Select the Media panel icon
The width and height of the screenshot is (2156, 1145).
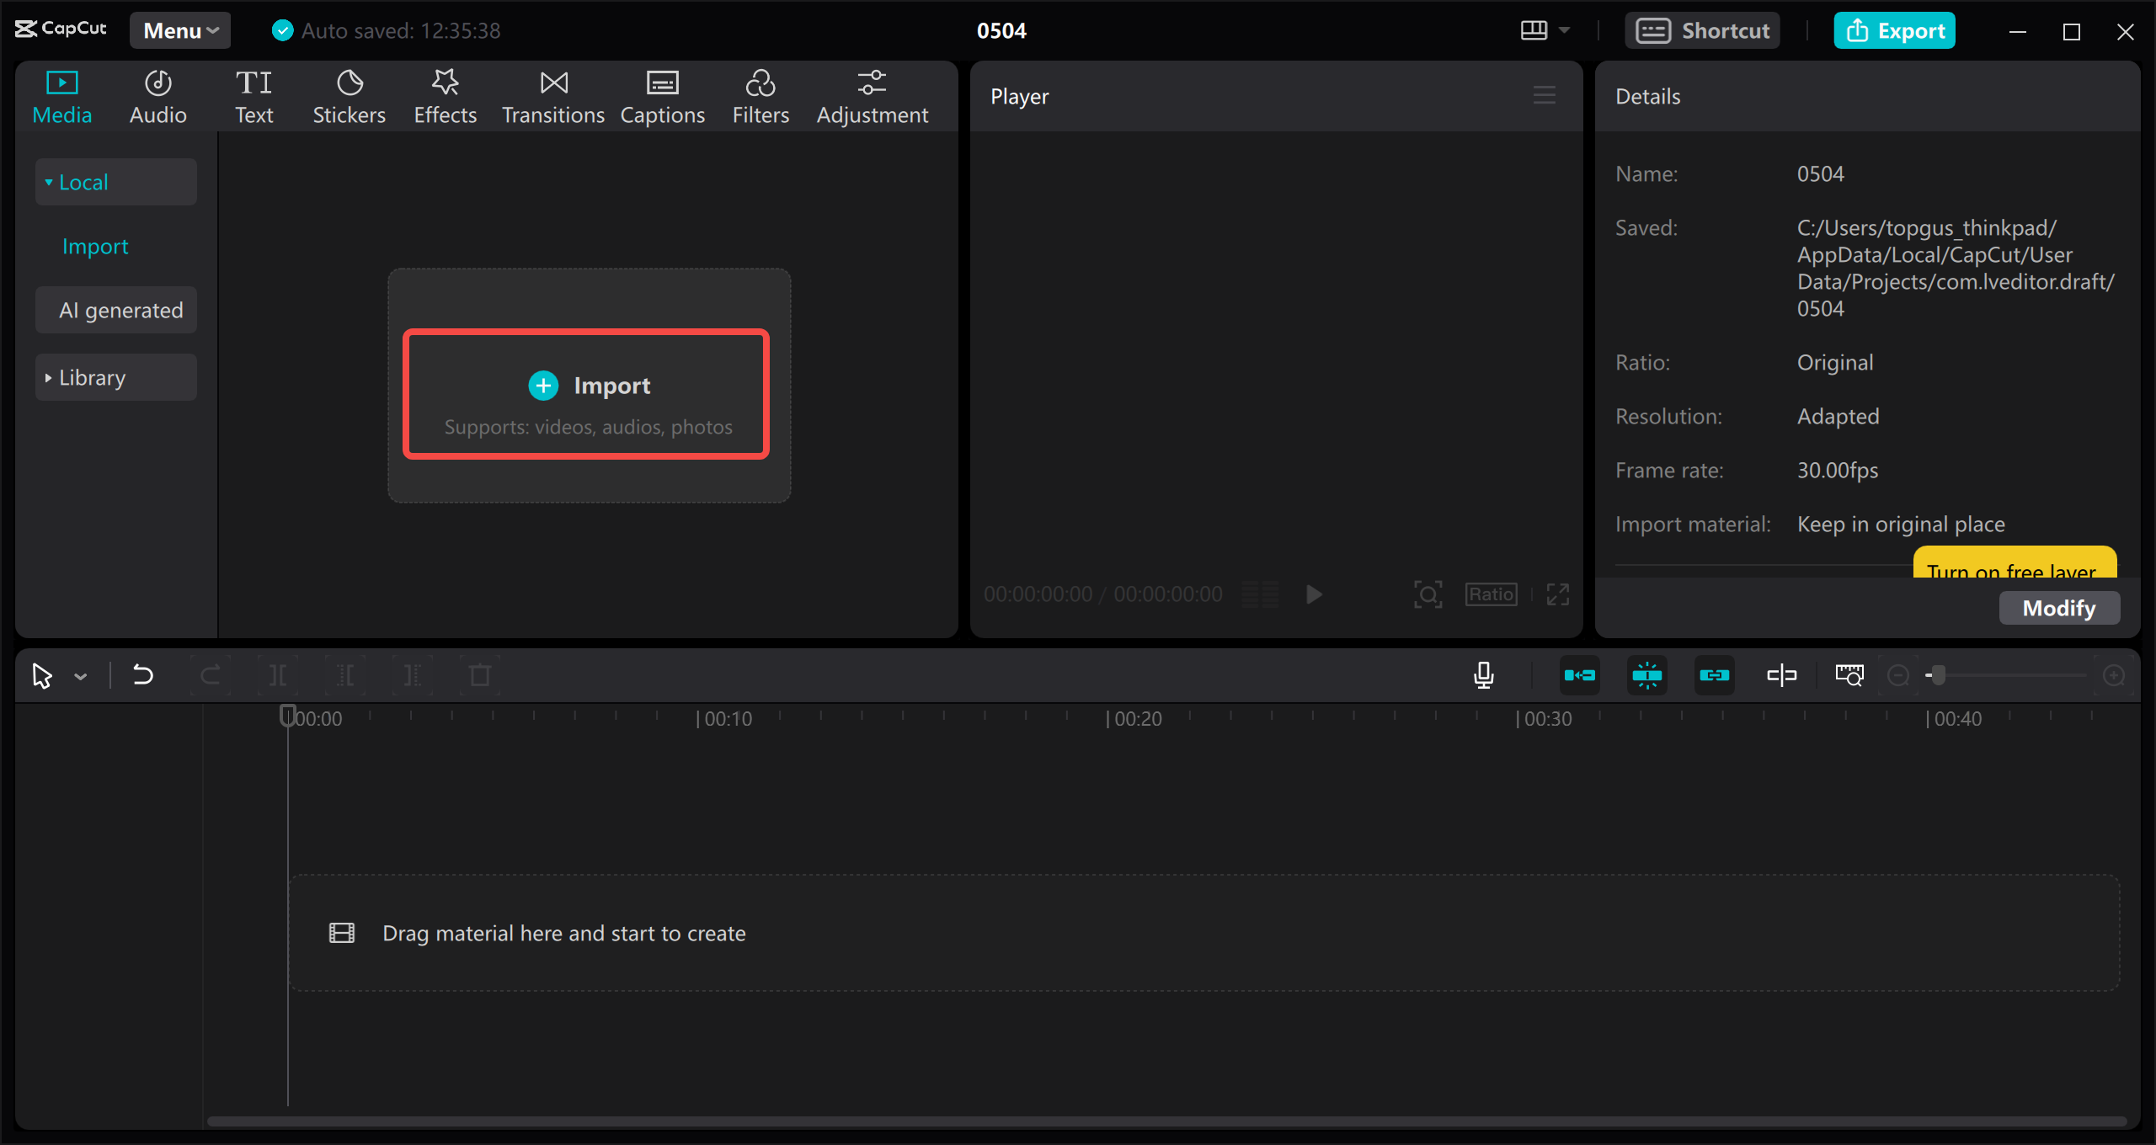[x=61, y=94]
